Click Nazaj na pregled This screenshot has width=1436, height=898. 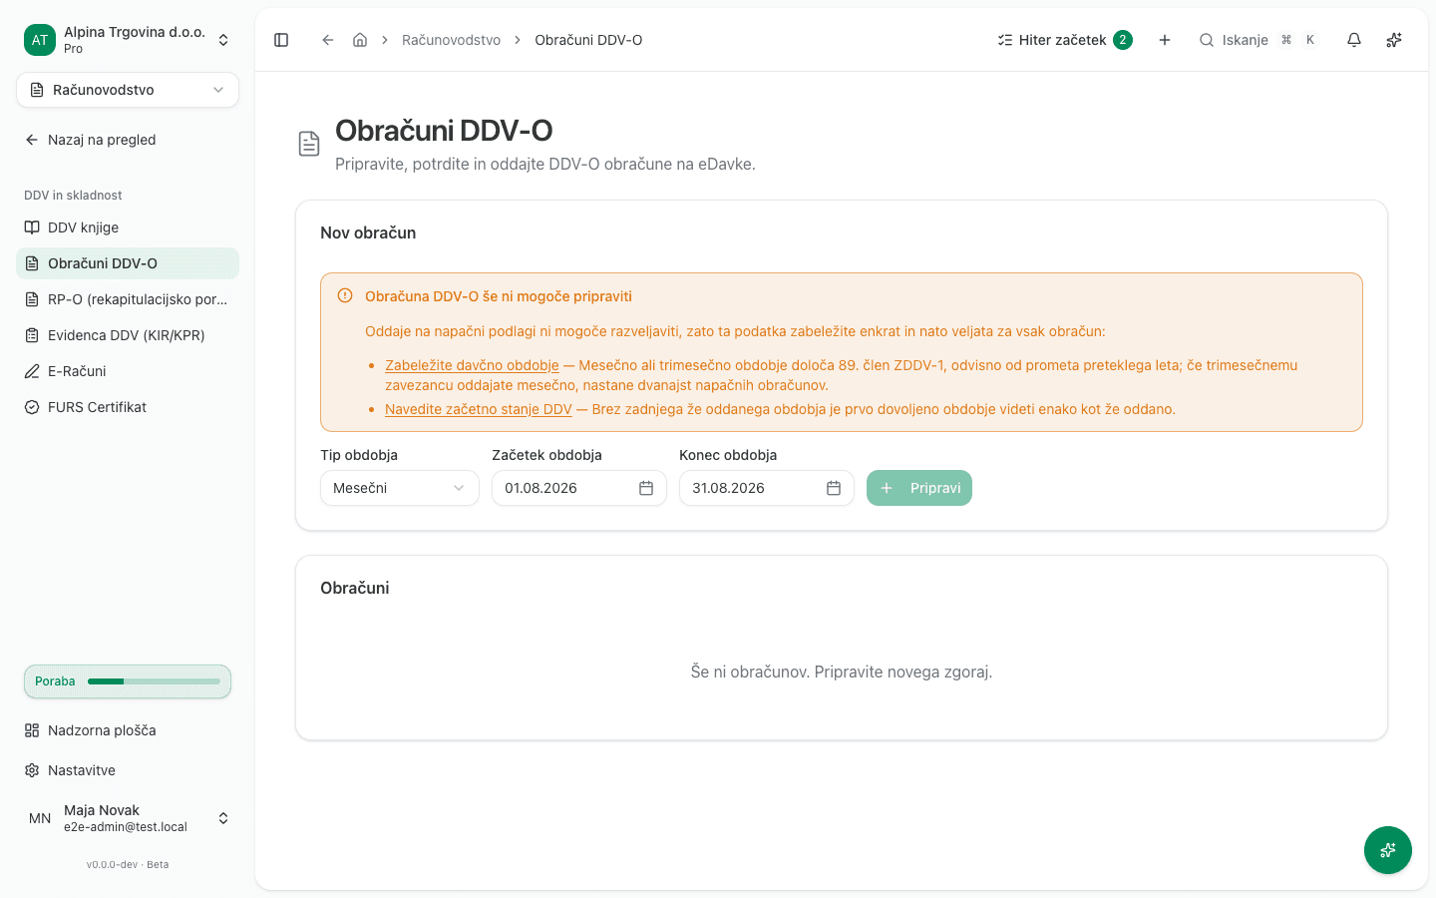click(128, 140)
